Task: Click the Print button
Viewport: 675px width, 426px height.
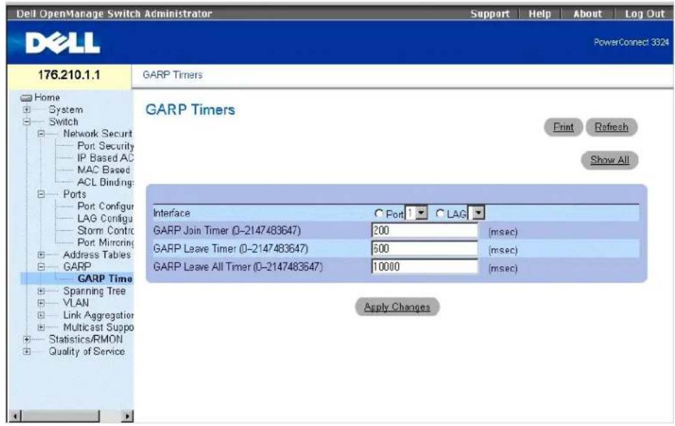Action: click(x=563, y=127)
